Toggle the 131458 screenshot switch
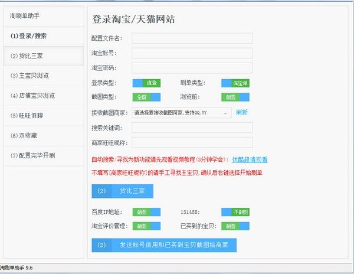Image resolution: width=354 pixels, height=274 pixels. 235,212
